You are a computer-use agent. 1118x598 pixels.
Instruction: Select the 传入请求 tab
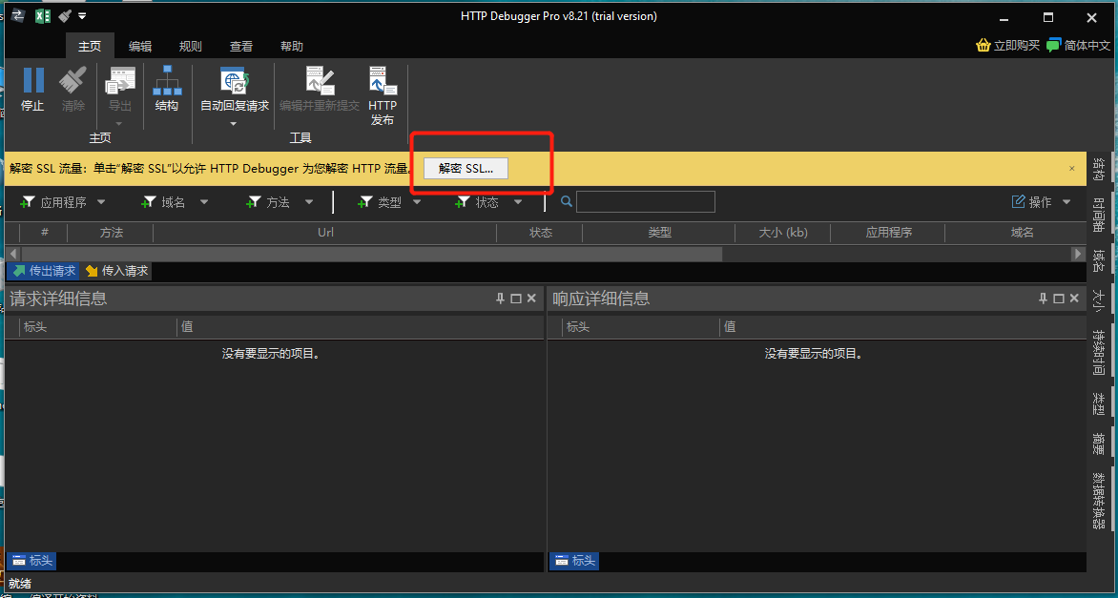(117, 271)
